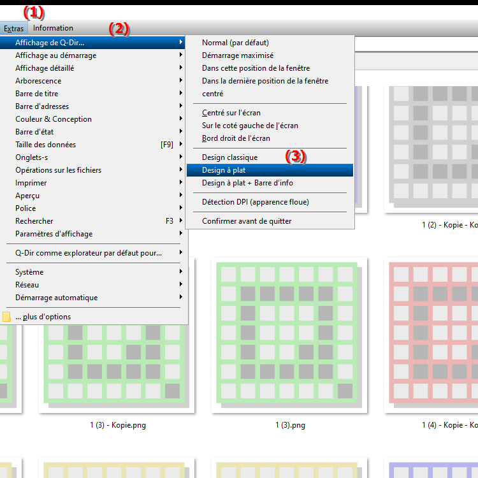Open Q-Dir comme explorateur par défaut pour...

[x=92, y=253]
